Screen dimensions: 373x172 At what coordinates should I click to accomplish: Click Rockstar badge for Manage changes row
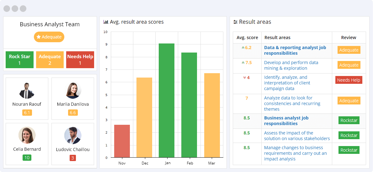(x=349, y=150)
